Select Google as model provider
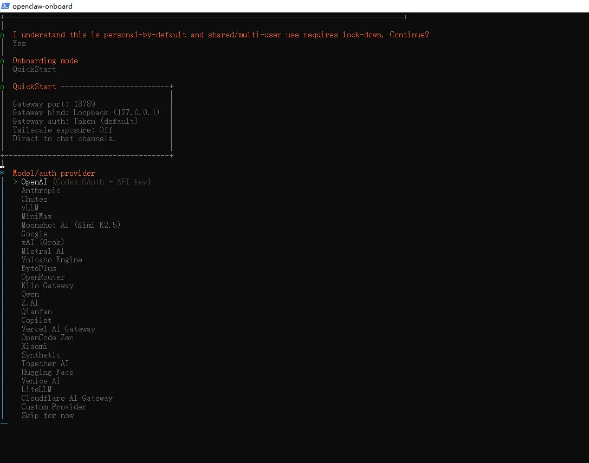Viewport: 589px width, 463px height. pos(34,234)
